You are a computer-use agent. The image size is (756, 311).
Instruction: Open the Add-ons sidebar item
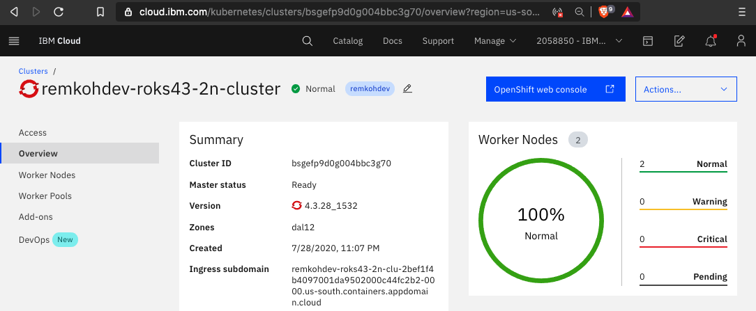coord(36,217)
